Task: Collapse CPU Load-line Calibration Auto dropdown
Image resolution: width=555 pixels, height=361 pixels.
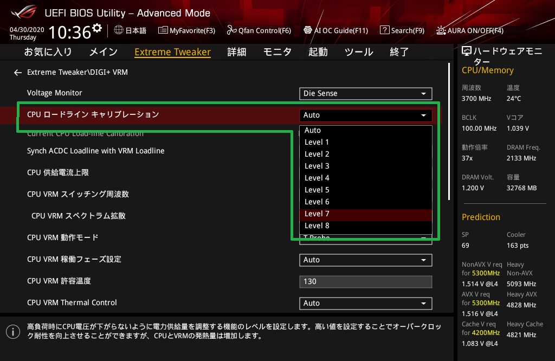Action: [366, 115]
